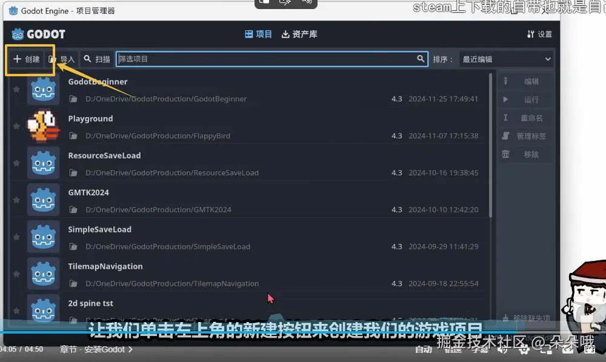Open the GMTK2024 path folder icon
606x362 pixels.
(x=73, y=210)
